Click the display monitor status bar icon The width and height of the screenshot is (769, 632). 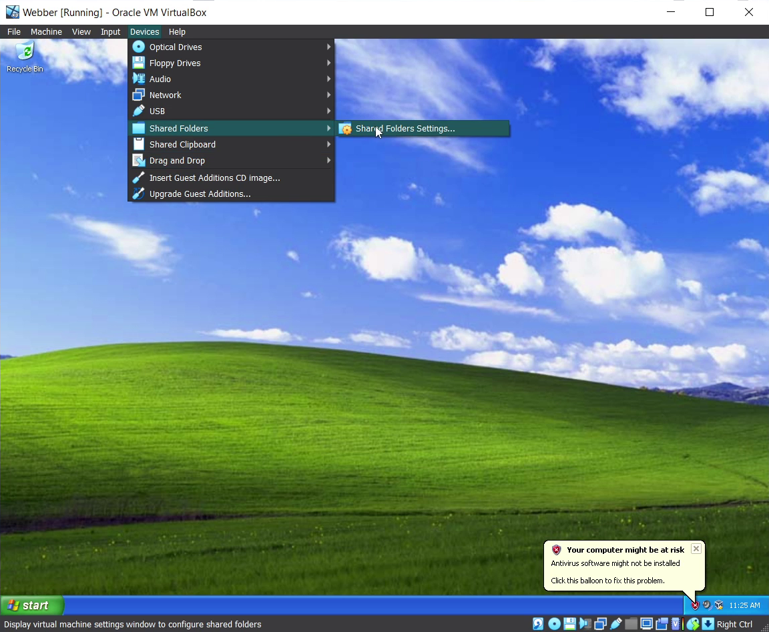646,624
